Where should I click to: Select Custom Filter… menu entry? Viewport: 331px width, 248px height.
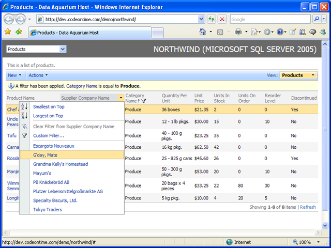pyautogui.click(x=49, y=135)
